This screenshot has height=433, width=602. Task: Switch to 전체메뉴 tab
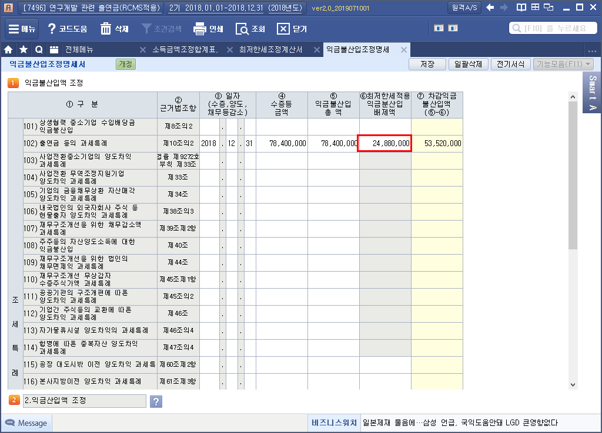(79, 49)
